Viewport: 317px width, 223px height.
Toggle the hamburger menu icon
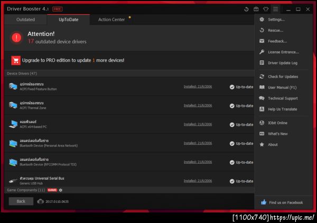coord(275,9)
